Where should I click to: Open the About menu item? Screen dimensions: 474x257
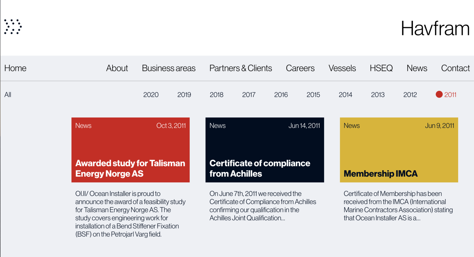[x=117, y=68]
